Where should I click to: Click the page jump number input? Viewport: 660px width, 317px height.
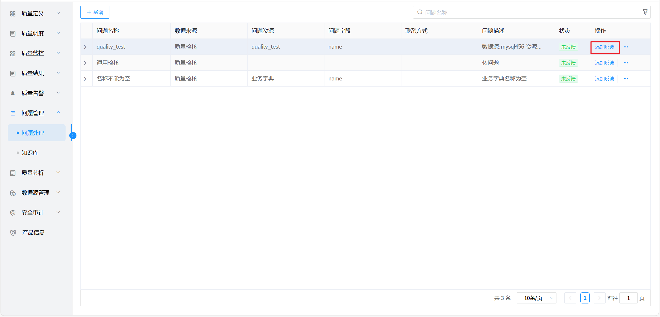628,298
